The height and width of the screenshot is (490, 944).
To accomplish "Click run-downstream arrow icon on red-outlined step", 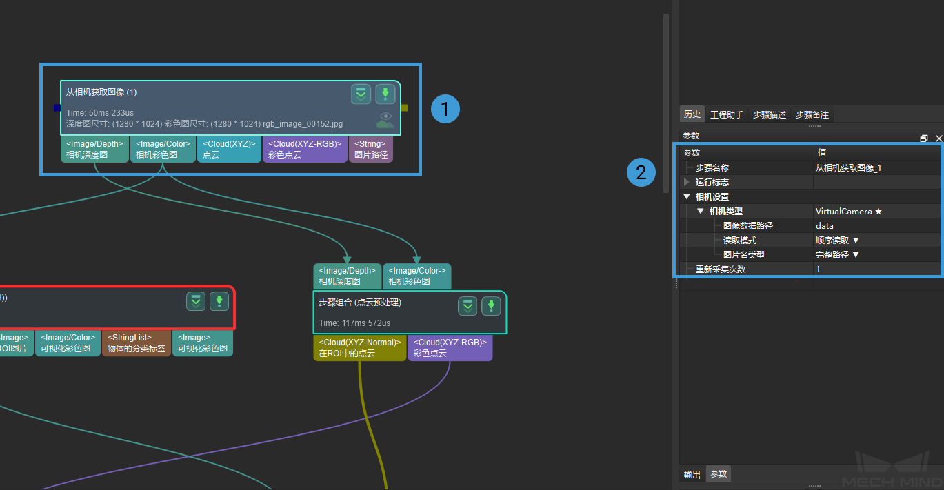I will pos(196,301).
